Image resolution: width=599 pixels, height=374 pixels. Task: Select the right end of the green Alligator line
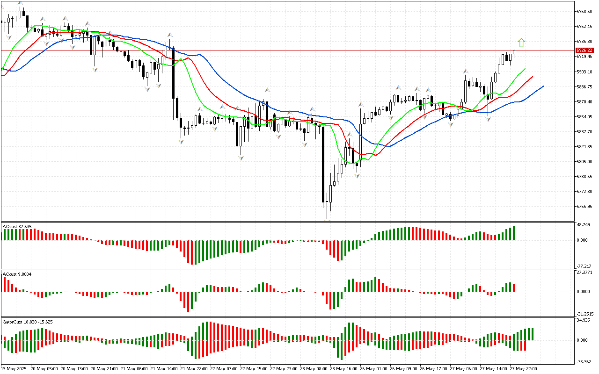[525, 69]
